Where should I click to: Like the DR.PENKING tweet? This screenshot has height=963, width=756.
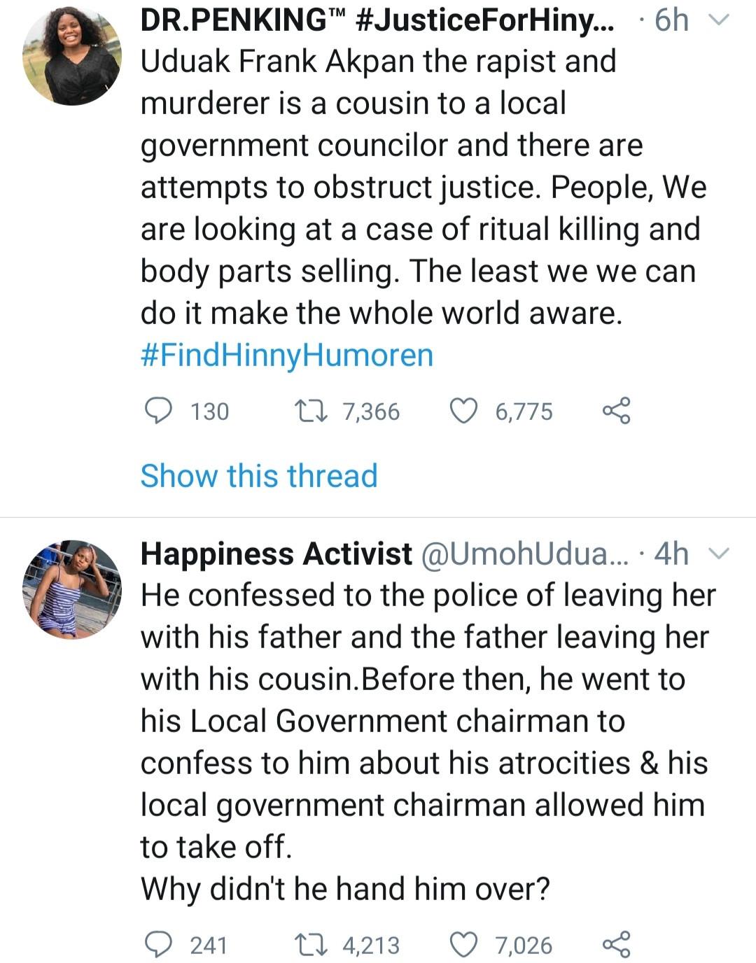pyautogui.click(x=463, y=411)
